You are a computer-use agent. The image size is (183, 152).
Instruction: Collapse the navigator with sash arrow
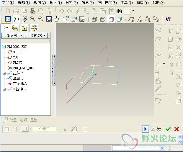coord(53,70)
